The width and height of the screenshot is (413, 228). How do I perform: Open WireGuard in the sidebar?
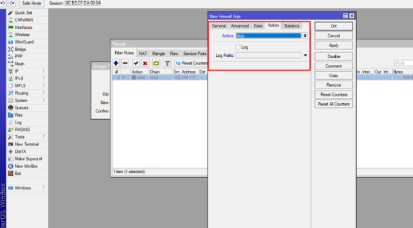pos(24,42)
